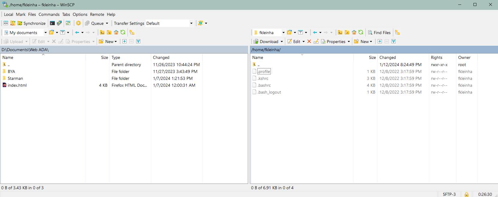Screen dimensions: 498x197
Task: Open terminal console icon in main toolbar
Action: 52,23
